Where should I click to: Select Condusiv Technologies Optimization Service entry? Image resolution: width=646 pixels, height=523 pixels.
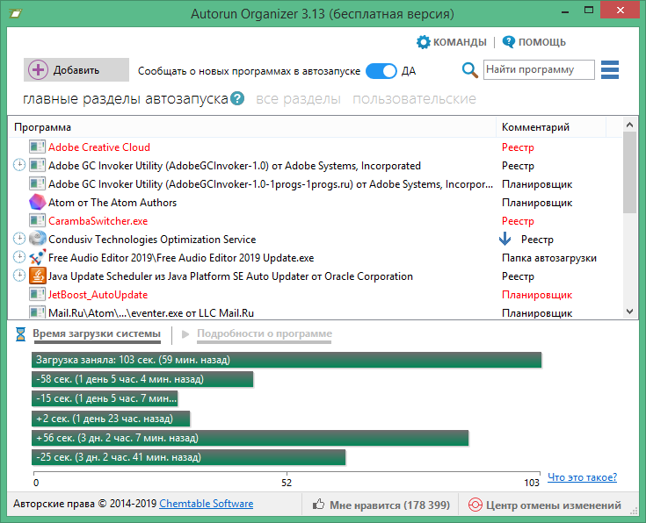pos(152,240)
